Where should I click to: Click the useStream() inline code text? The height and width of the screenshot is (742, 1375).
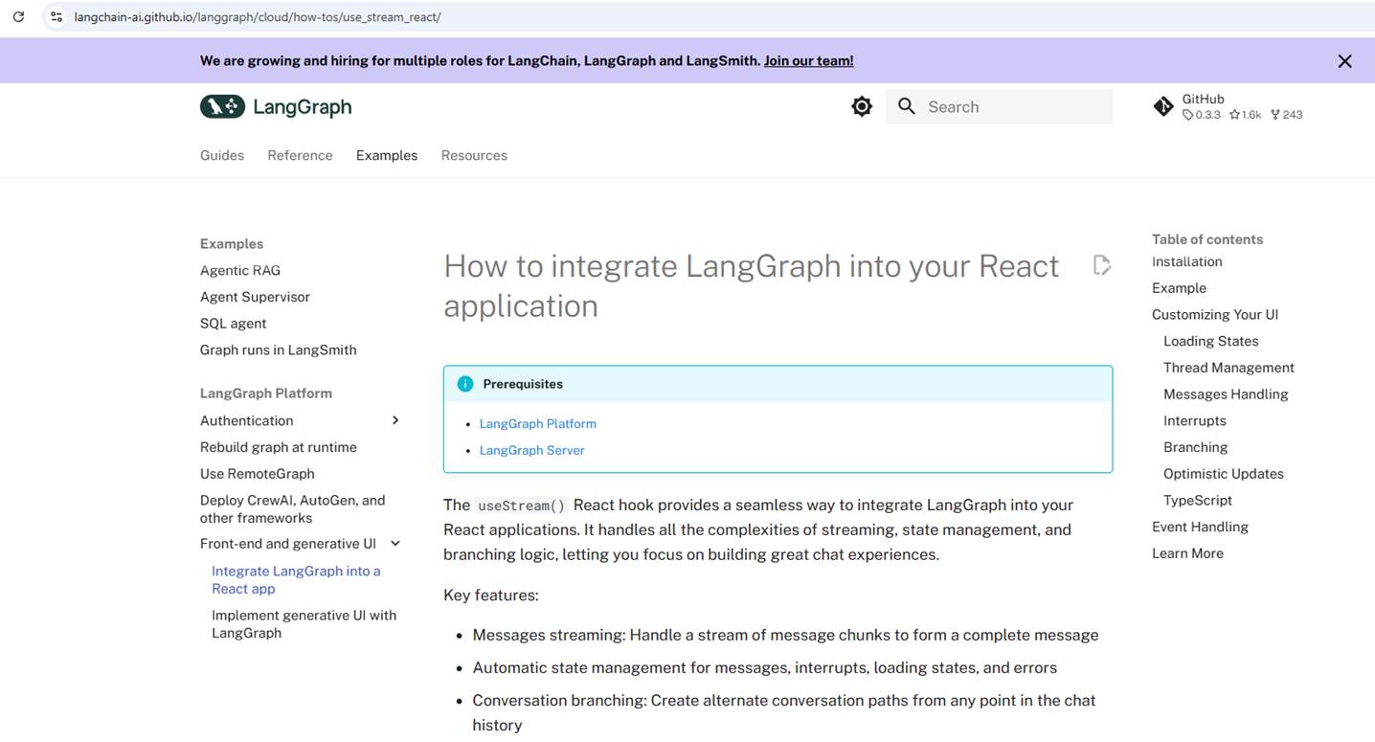(x=521, y=506)
